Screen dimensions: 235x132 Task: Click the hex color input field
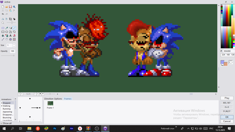229,51
